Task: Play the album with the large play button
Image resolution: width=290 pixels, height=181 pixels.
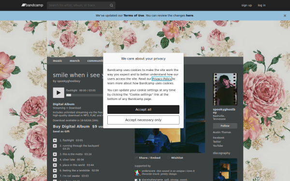Action: point(58,93)
